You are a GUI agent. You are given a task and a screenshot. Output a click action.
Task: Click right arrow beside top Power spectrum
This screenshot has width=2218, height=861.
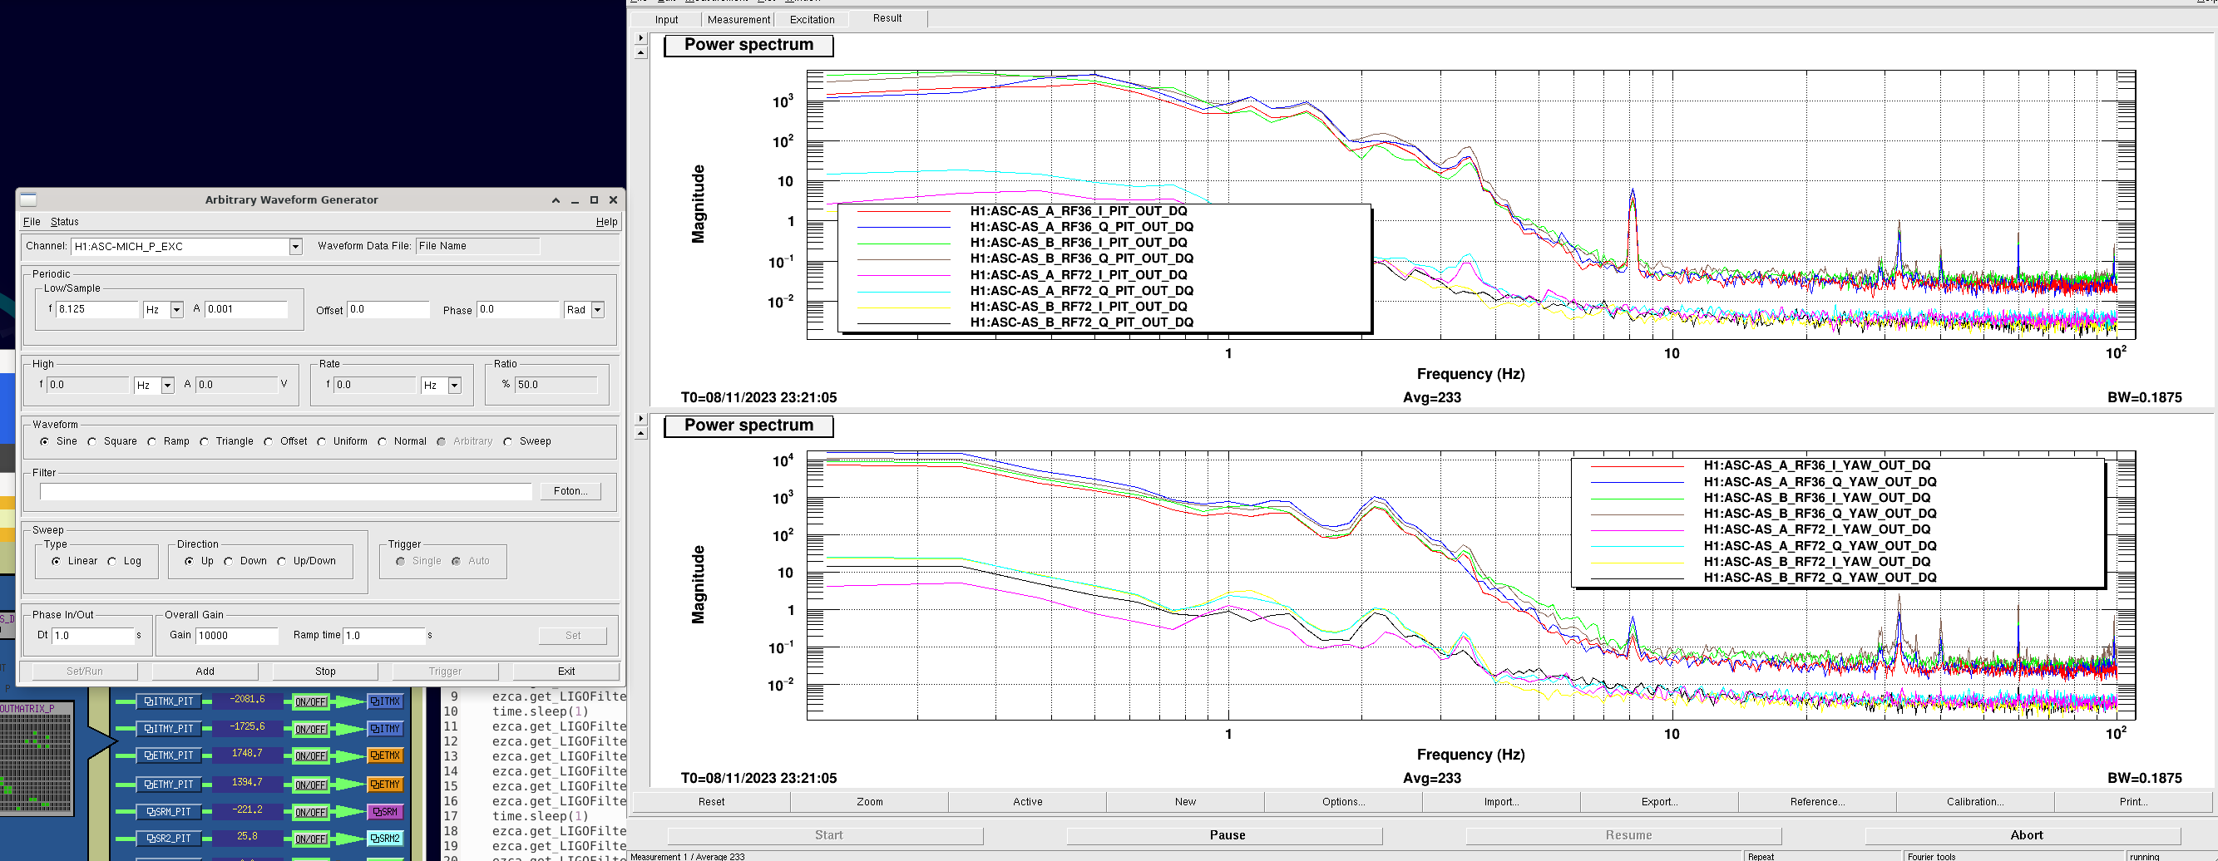pos(640,38)
